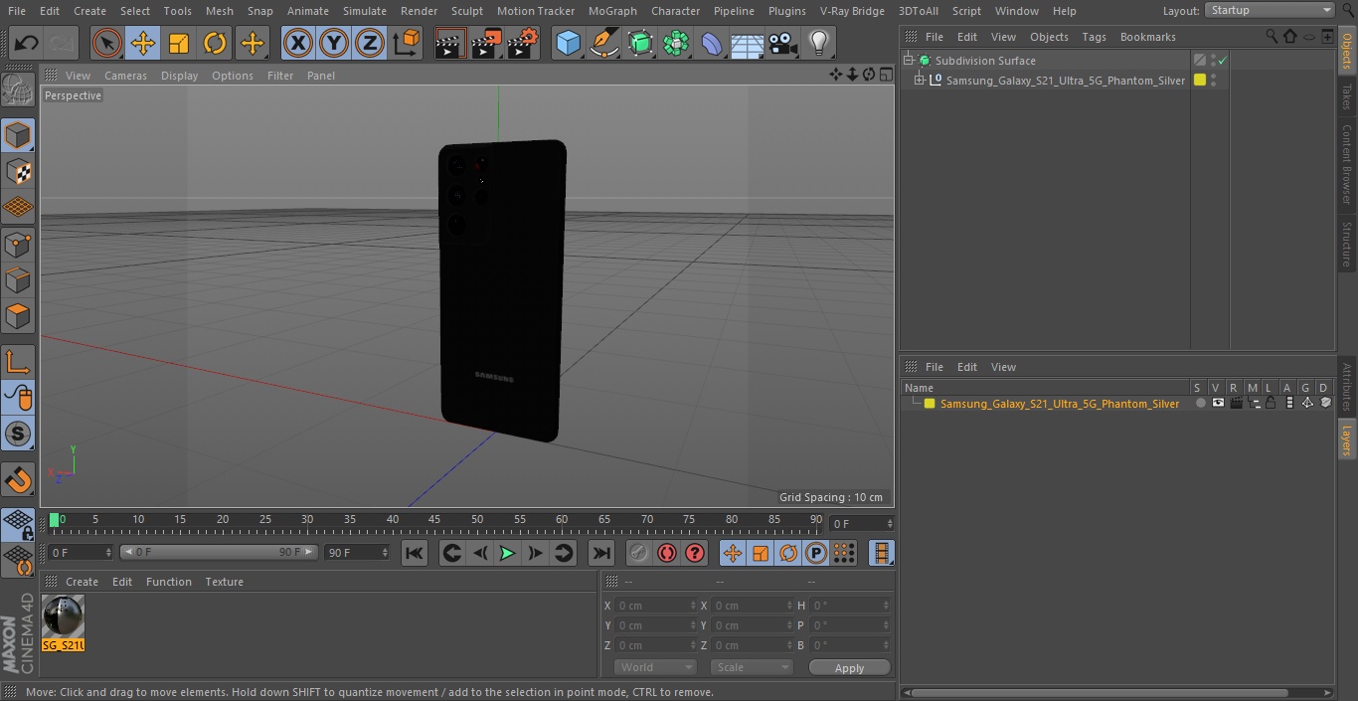Screen dimensions: 1358x701
Task: Open the Simulate menu
Action: tap(365, 11)
